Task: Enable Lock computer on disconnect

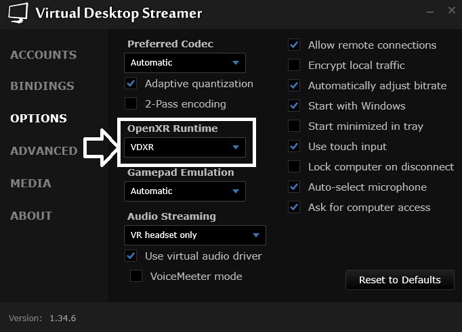Action: (x=294, y=167)
